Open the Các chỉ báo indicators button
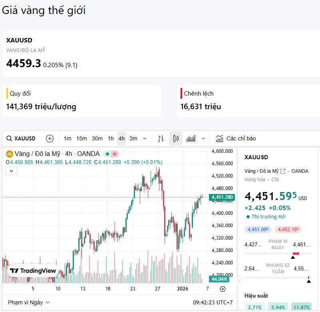 [236, 138]
